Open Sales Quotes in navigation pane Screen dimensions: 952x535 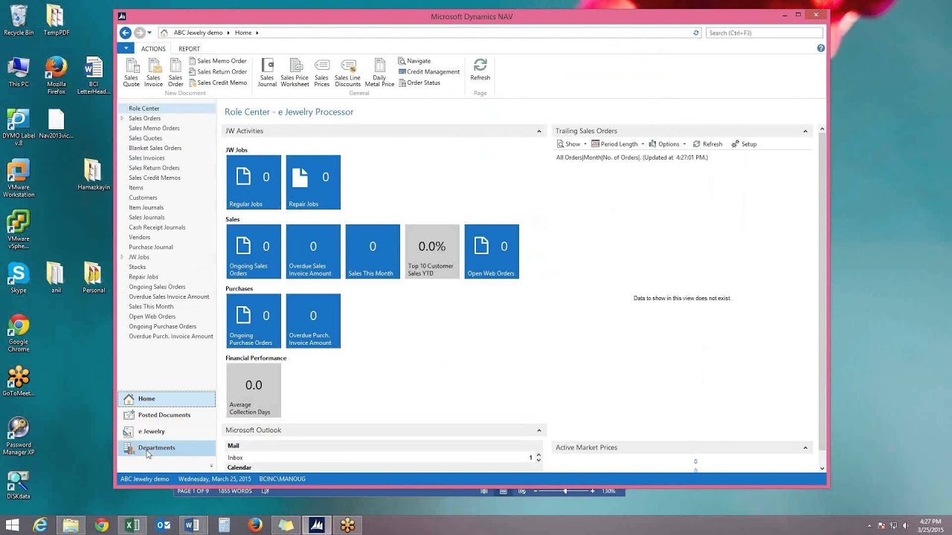pyautogui.click(x=145, y=138)
